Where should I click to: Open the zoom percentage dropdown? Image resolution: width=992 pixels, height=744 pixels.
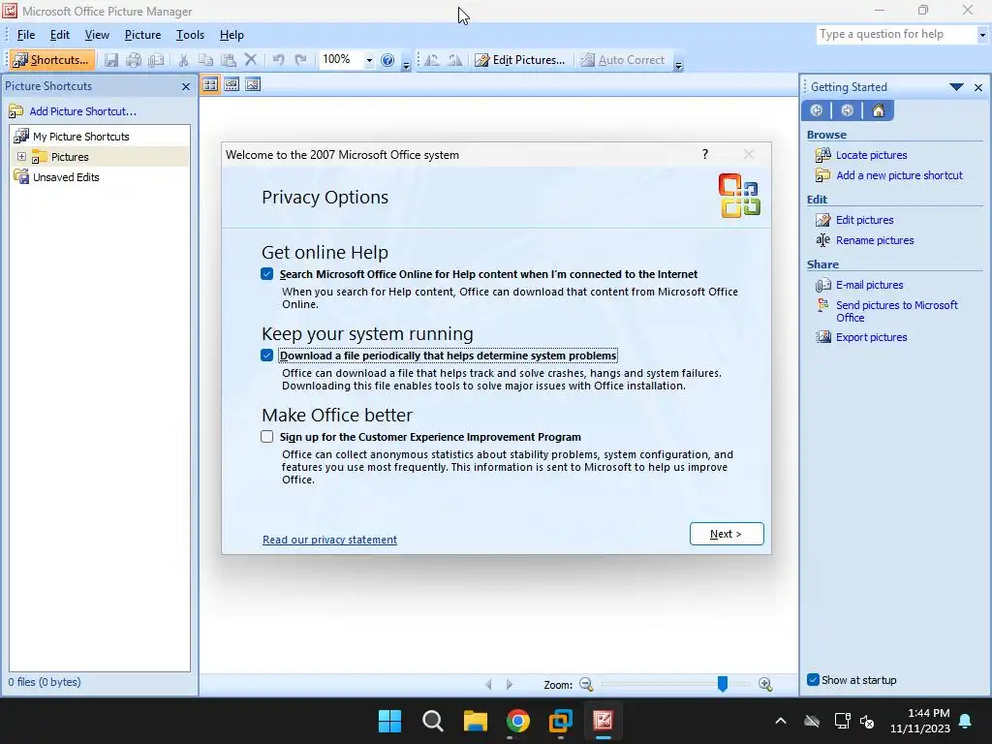(x=369, y=60)
